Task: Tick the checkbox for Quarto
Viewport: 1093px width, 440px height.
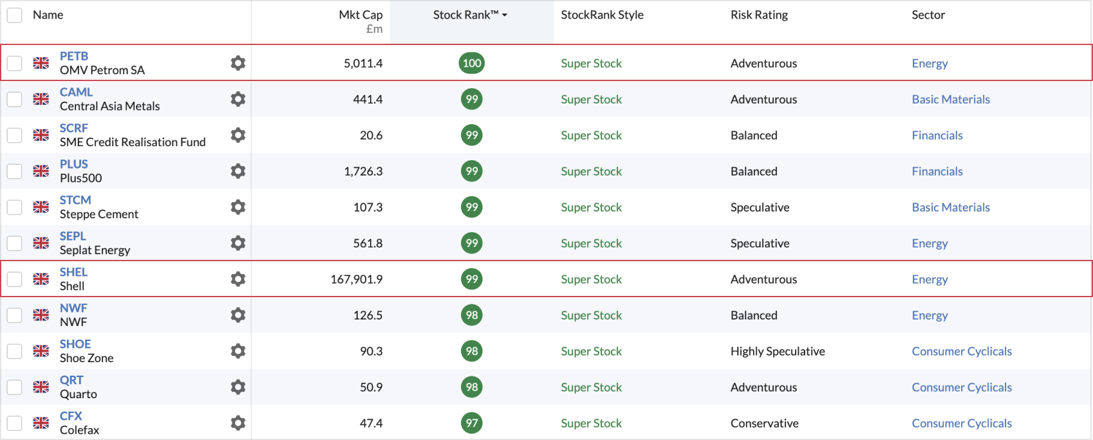Action: (x=14, y=387)
